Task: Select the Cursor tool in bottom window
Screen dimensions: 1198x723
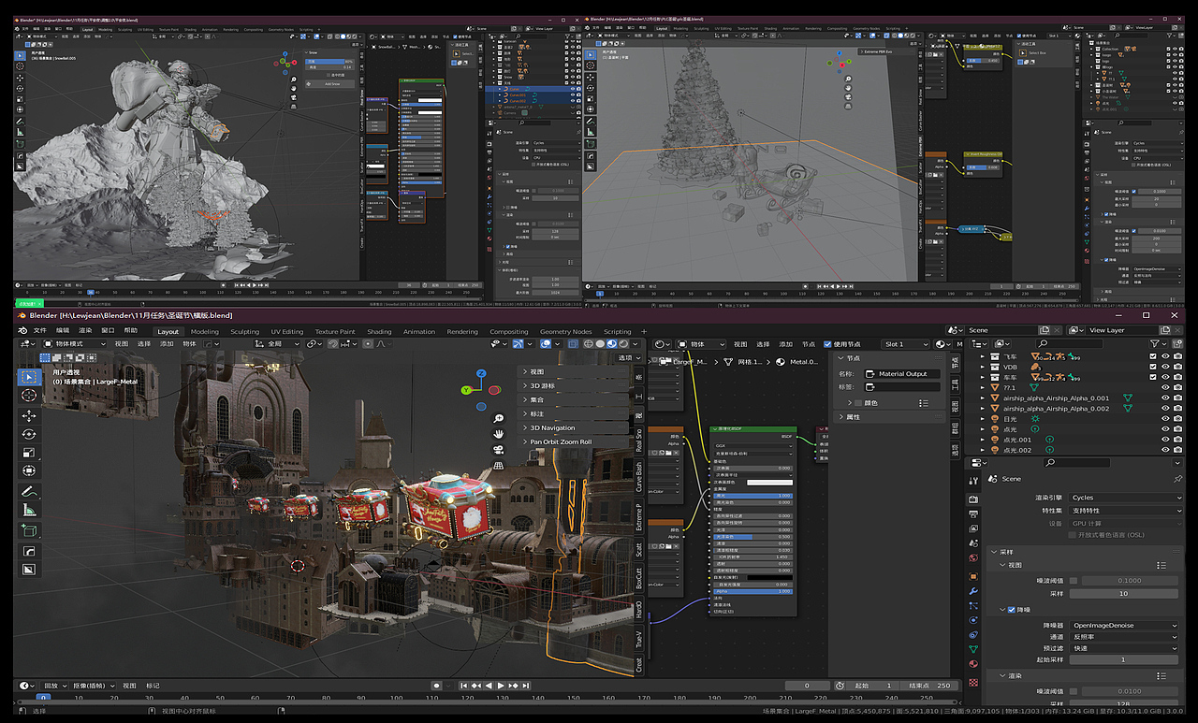Action: (x=29, y=396)
